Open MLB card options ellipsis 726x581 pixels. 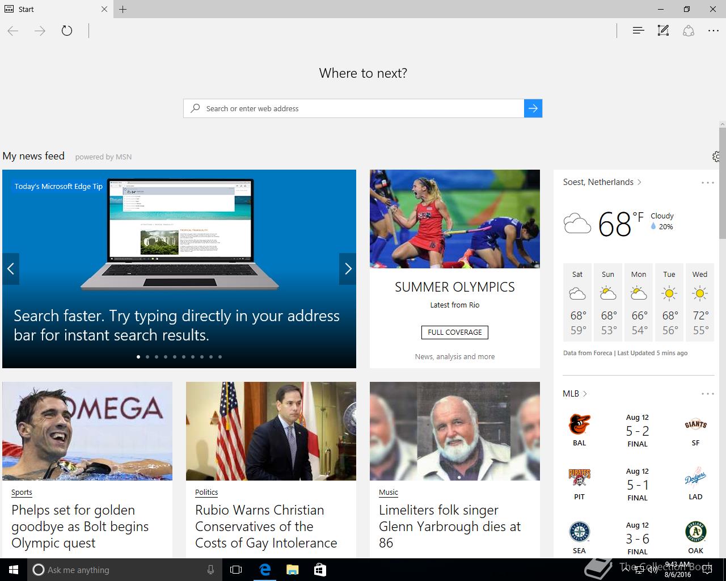707,394
